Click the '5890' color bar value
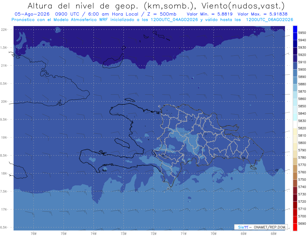Viewport: 307px width, 237px height. (x=302, y=77)
